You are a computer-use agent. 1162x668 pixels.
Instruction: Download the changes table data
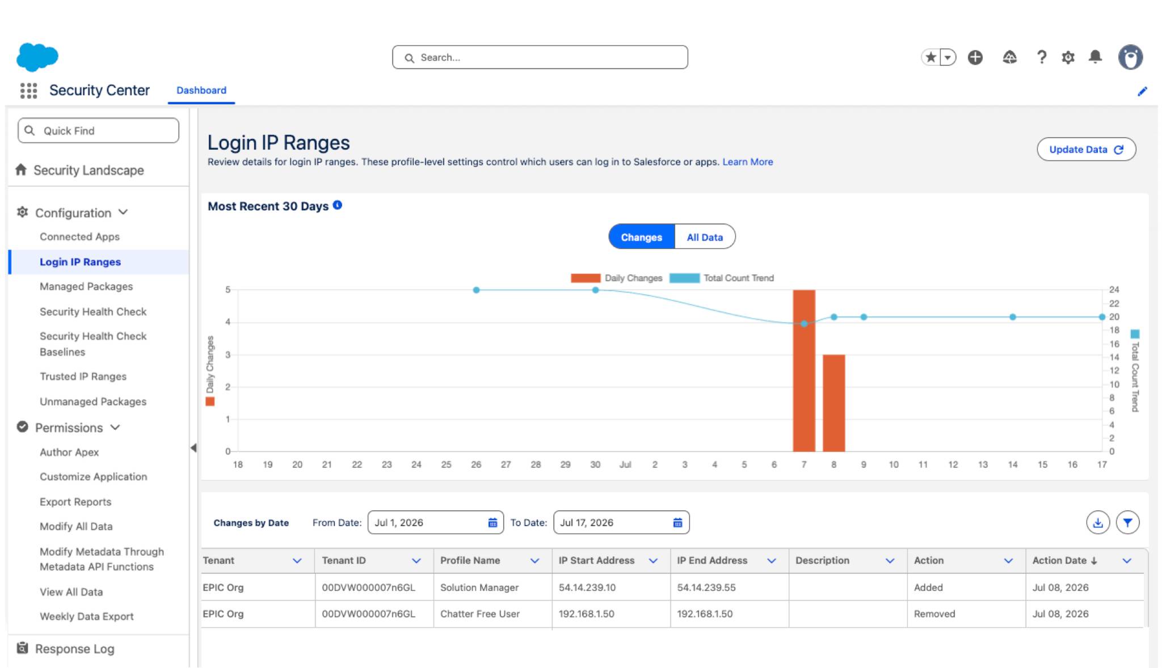(1098, 523)
